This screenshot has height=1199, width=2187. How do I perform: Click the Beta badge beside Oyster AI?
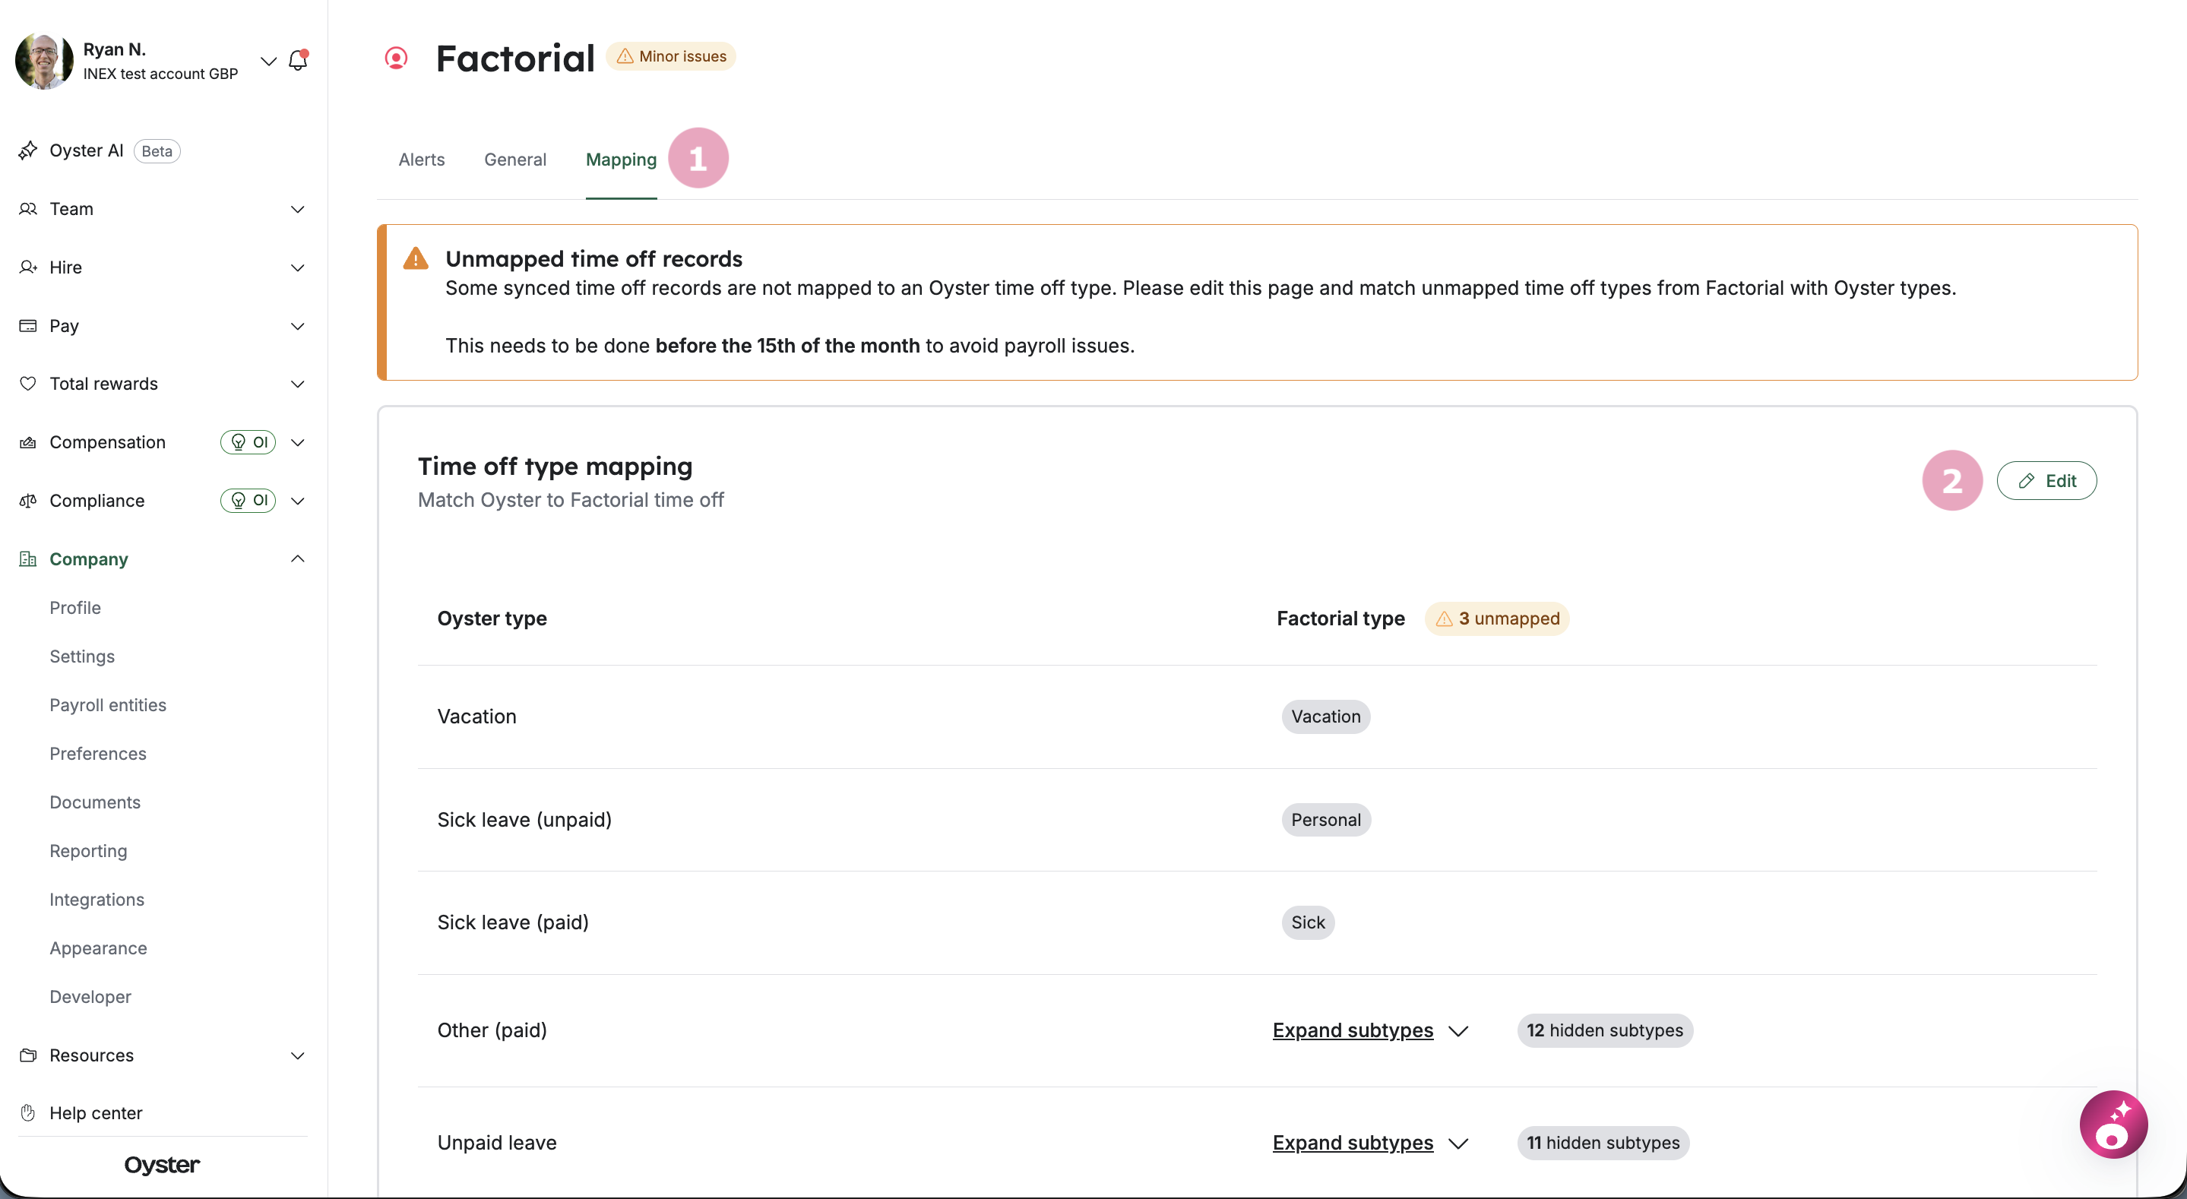(157, 151)
